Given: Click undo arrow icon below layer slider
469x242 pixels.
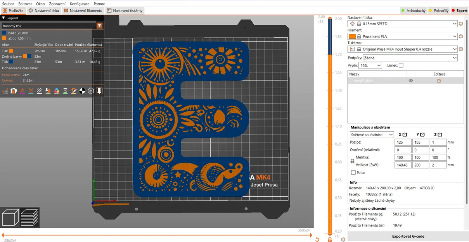Looking at the screenshot, I should tap(317, 239).
